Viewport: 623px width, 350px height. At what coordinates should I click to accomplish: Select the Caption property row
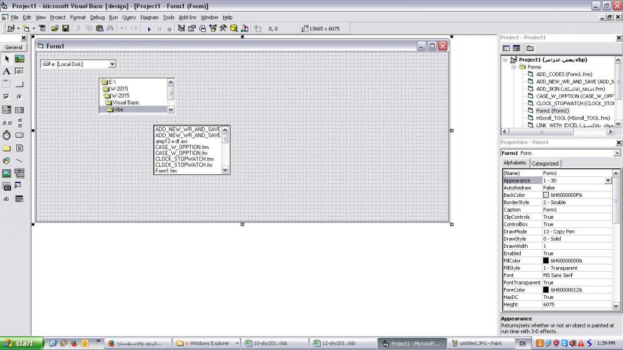(x=558, y=210)
